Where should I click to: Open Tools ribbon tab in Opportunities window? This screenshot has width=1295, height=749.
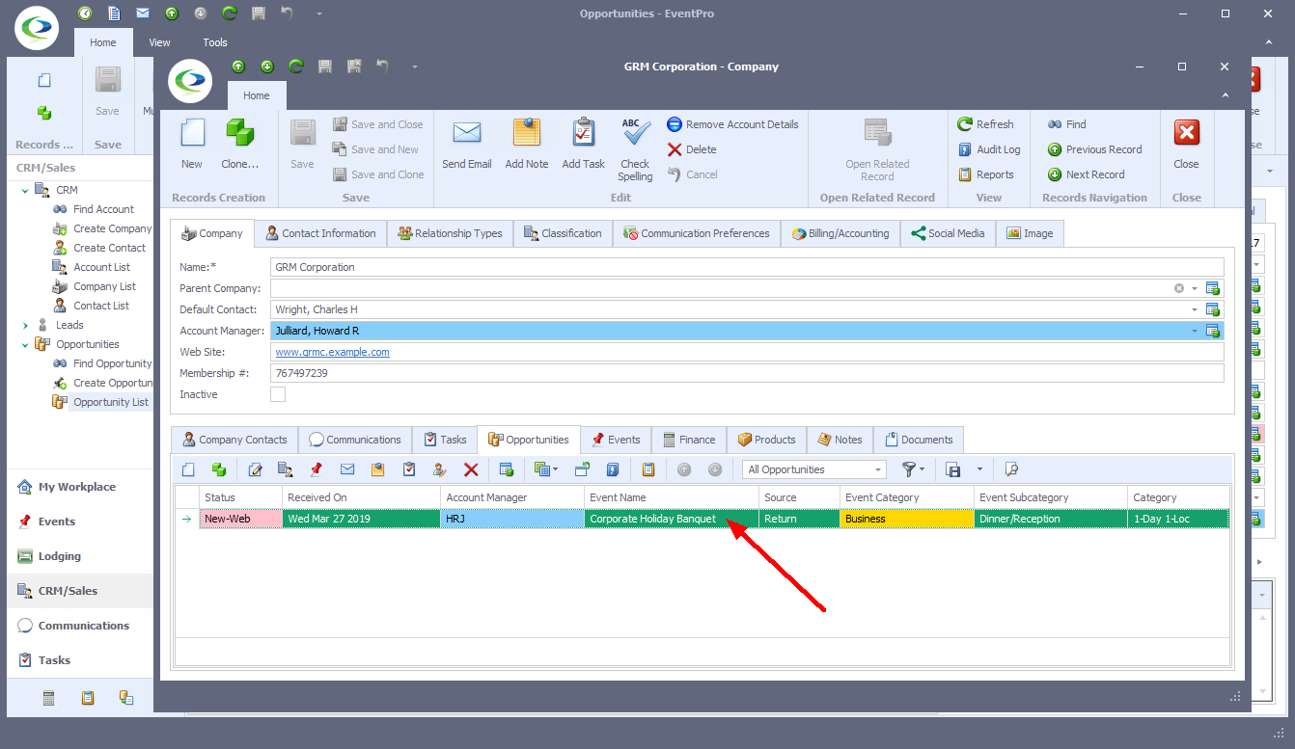(215, 42)
